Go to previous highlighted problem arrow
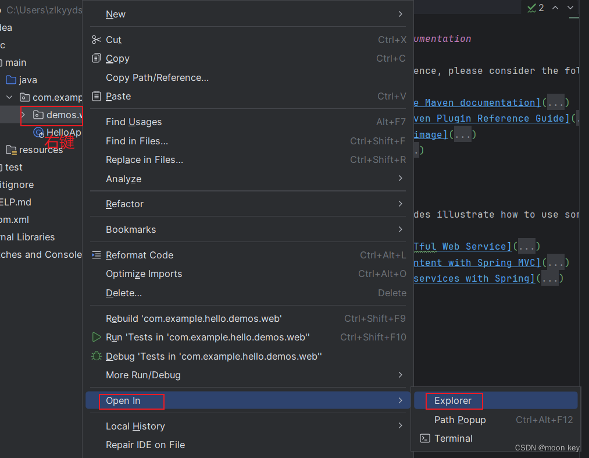 pyautogui.click(x=555, y=8)
